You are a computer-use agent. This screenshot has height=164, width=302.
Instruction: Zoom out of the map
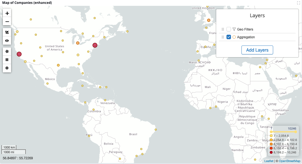[x=7, y=22]
